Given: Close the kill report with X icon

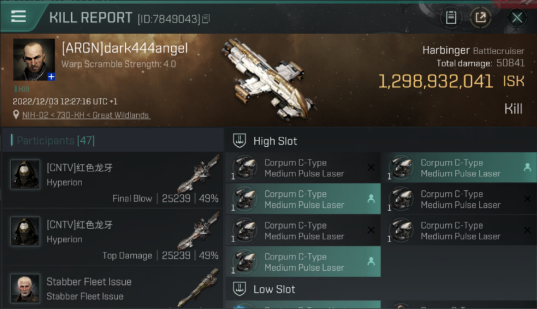Looking at the screenshot, I should click(517, 18).
